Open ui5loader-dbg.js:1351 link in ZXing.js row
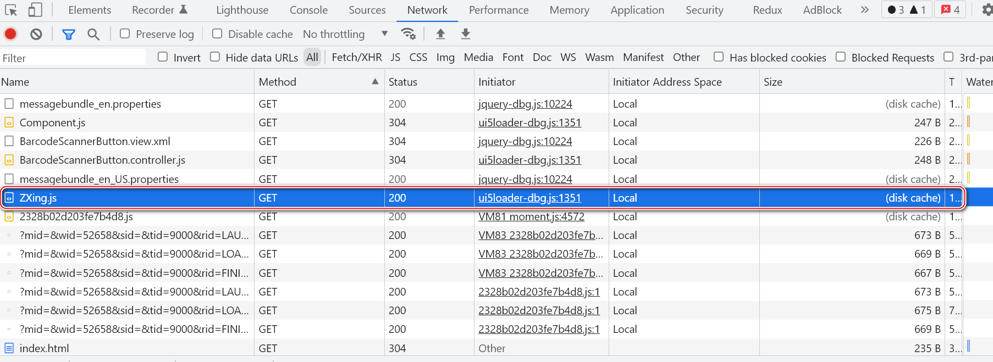Image resolution: width=993 pixels, height=362 pixels. click(x=529, y=198)
